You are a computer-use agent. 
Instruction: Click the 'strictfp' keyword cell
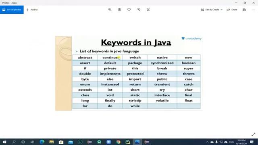pos(135,101)
